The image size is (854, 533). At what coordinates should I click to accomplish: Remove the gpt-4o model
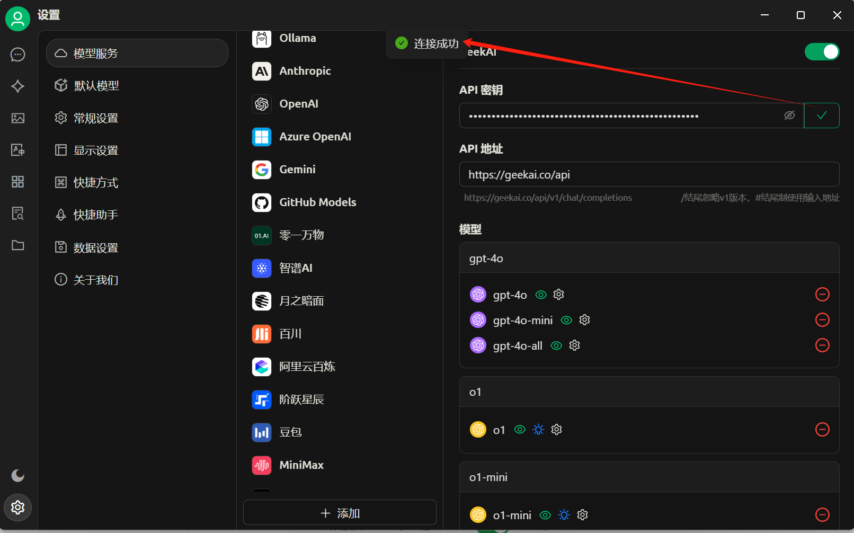(822, 295)
